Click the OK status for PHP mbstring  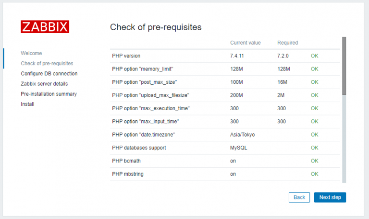click(x=315, y=174)
